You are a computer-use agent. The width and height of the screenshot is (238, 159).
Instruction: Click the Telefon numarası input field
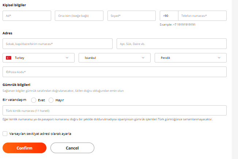[202, 16]
